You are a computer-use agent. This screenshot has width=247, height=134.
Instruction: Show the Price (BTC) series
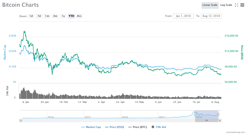(x=138, y=127)
